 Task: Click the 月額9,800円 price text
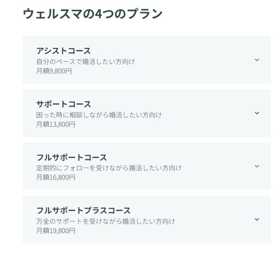click(x=54, y=71)
